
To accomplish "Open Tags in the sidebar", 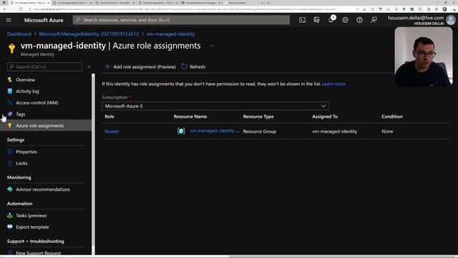I will click(x=21, y=114).
